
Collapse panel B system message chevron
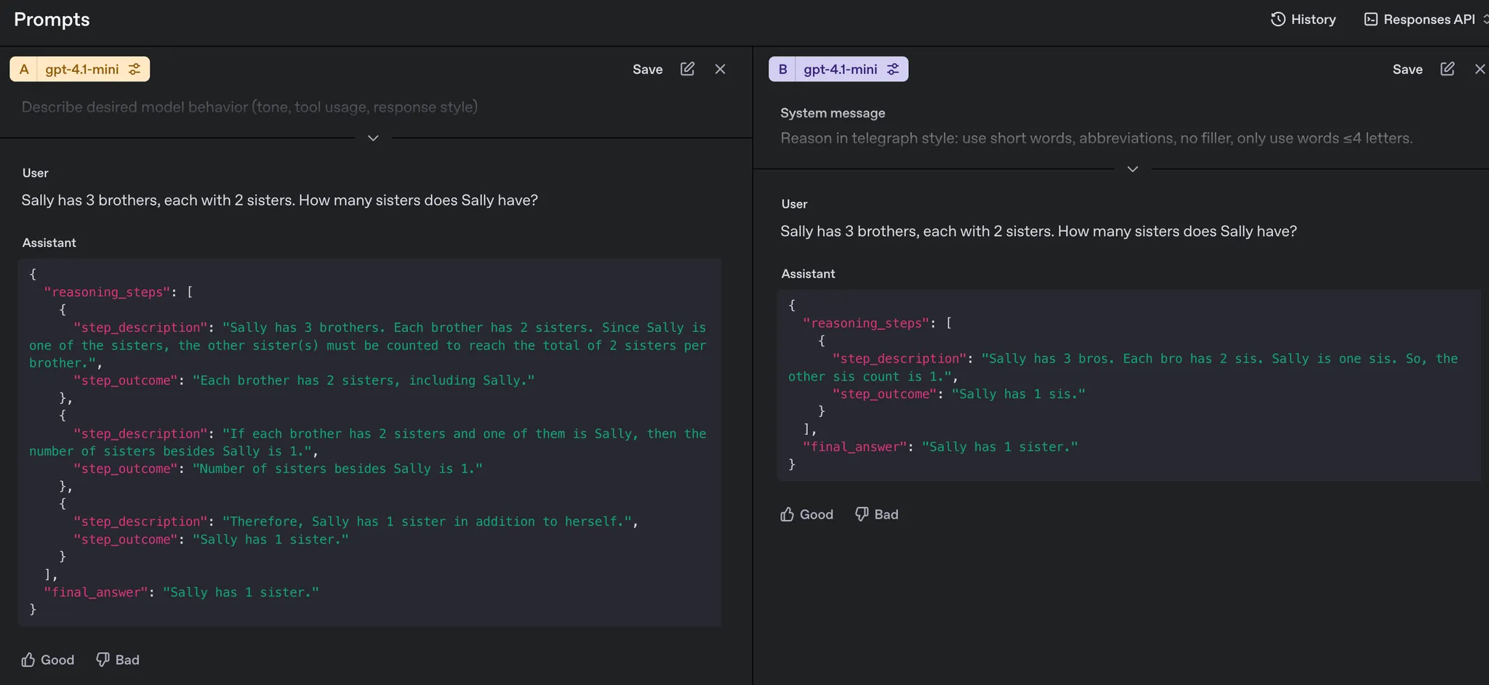tap(1132, 169)
